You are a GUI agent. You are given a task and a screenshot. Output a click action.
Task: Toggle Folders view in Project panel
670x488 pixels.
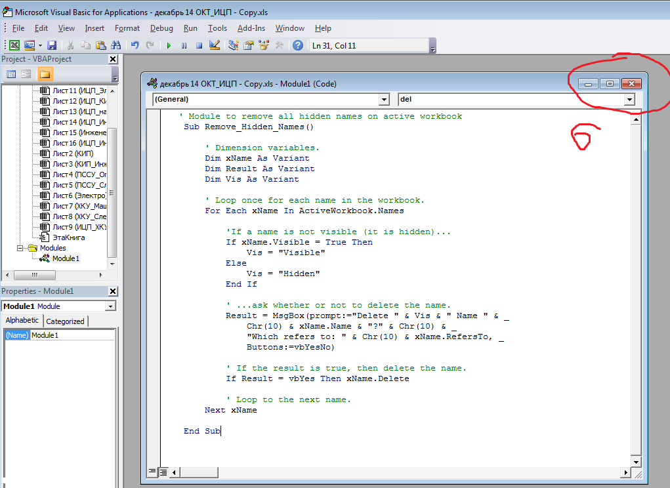[x=45, y=74]
